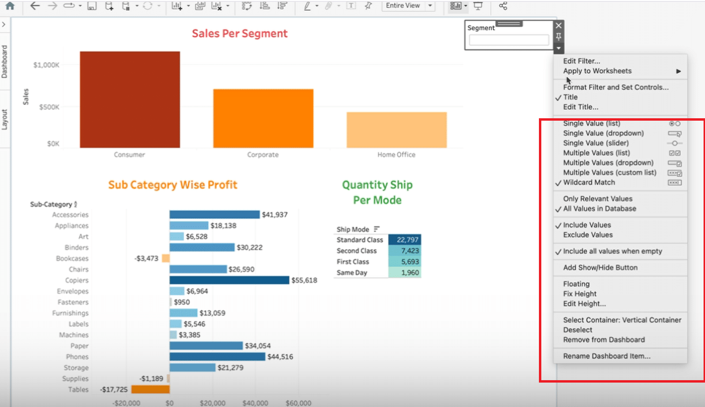Set the filter card to Floating
705x407 pixels.
point(576,284)
